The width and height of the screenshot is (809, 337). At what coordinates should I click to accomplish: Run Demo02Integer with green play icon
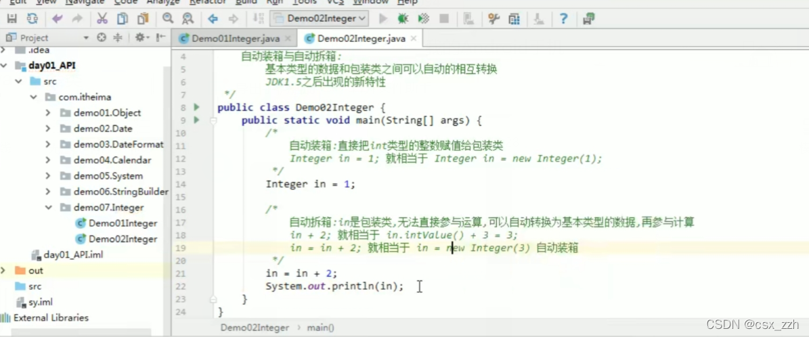click(x=382, y=18)
